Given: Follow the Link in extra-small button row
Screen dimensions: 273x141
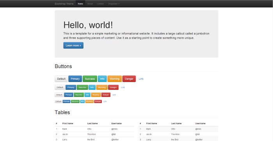Looking at the screenshot, I should coord(105,102).
